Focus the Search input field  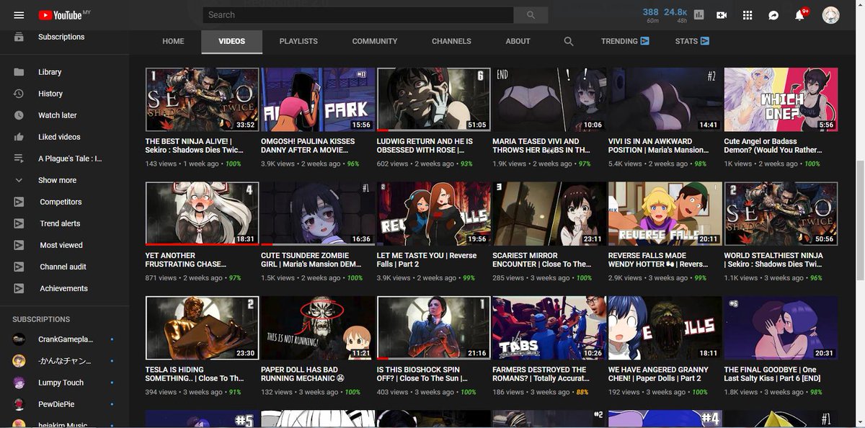358,15
